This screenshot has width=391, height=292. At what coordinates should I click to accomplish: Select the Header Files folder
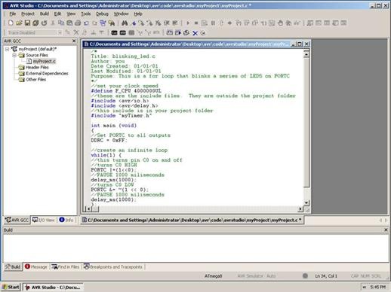[x=37, y=67]
